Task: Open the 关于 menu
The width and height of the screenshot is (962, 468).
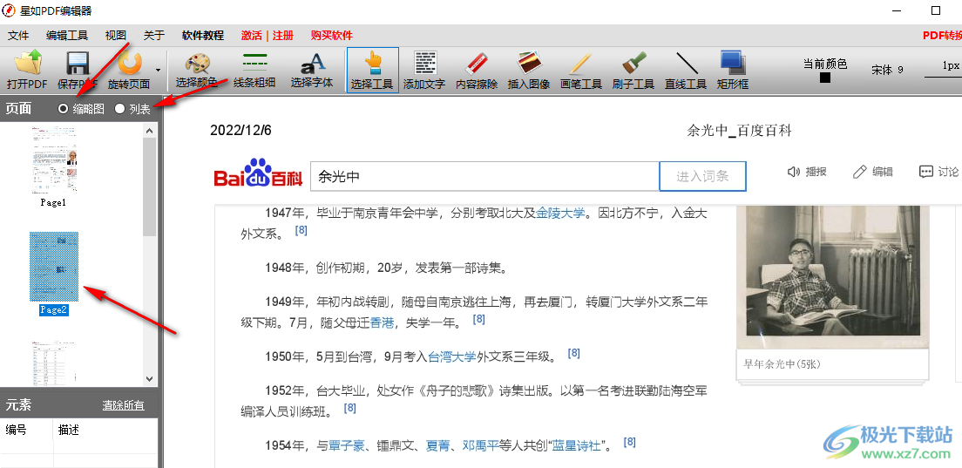Action: click(x=154, y=36)
